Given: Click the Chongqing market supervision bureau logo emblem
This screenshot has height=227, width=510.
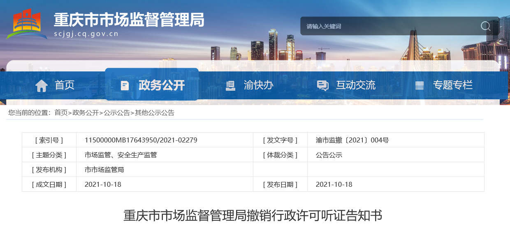Looking at the screenshot, I should tap(27, 24).
